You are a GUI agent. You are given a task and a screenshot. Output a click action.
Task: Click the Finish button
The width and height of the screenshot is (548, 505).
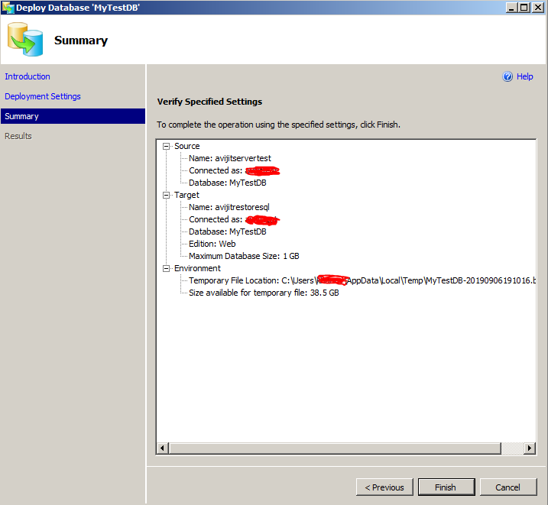point(446,487)
